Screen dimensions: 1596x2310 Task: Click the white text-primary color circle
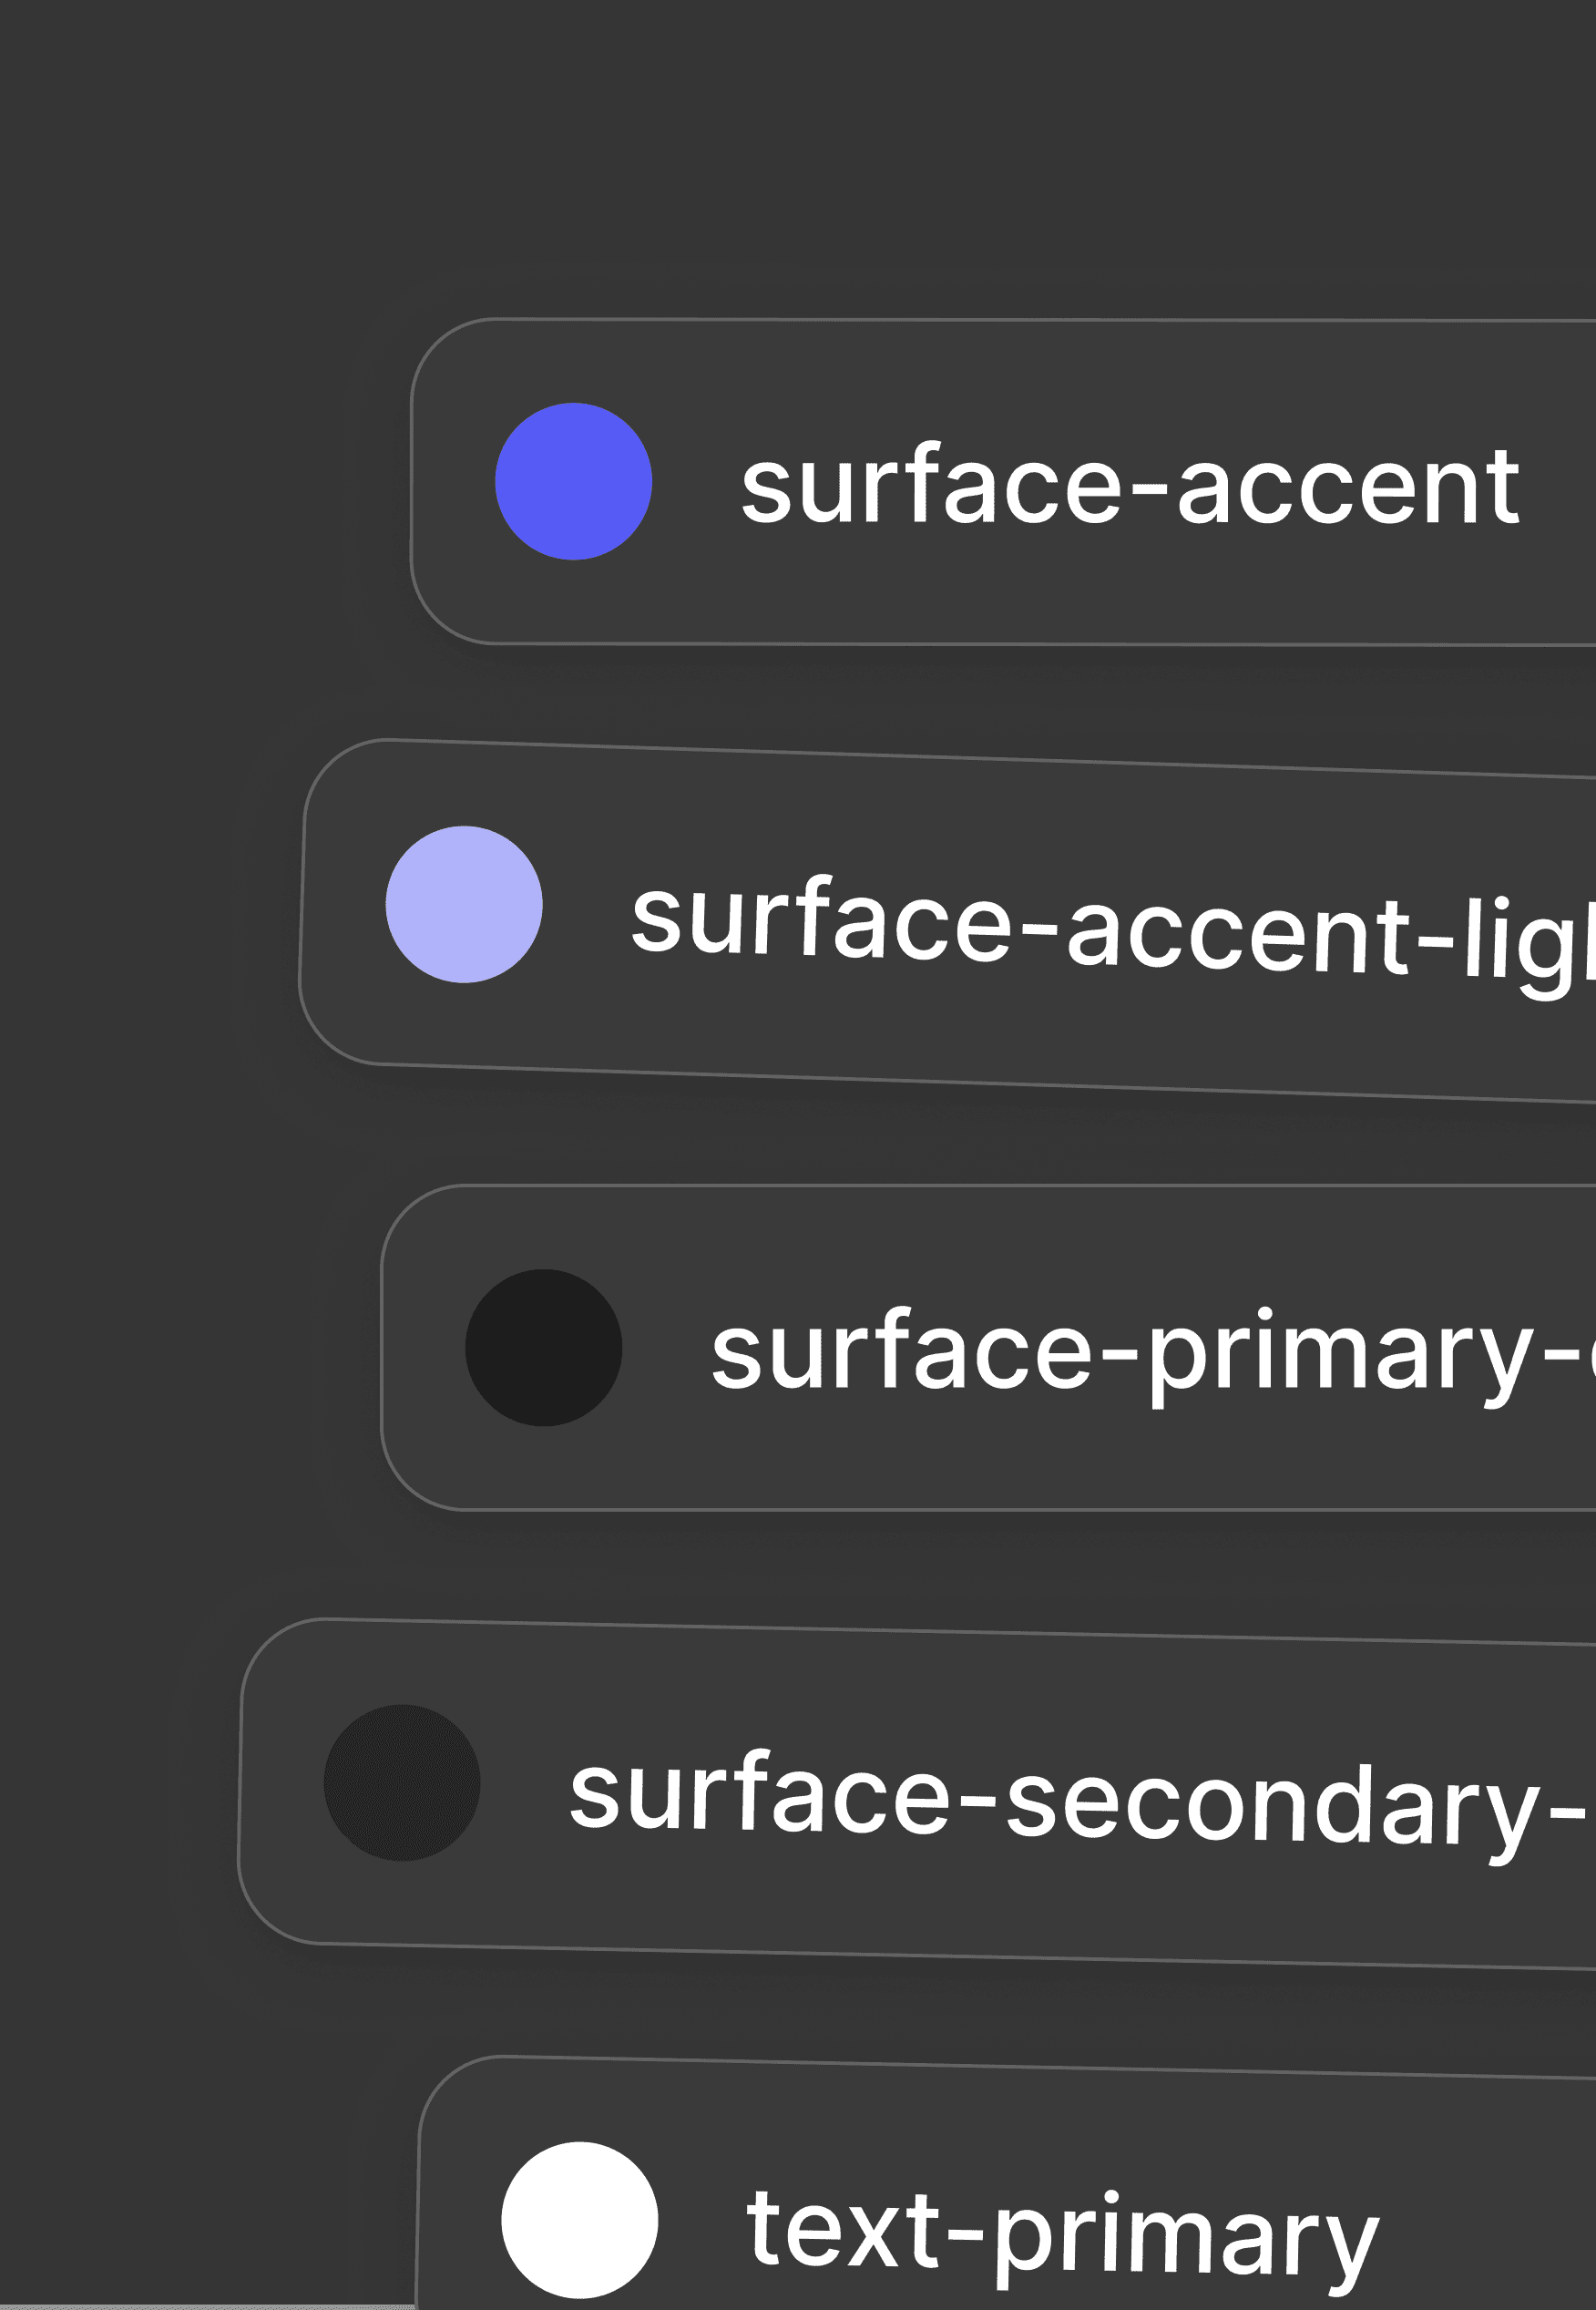579,2219
